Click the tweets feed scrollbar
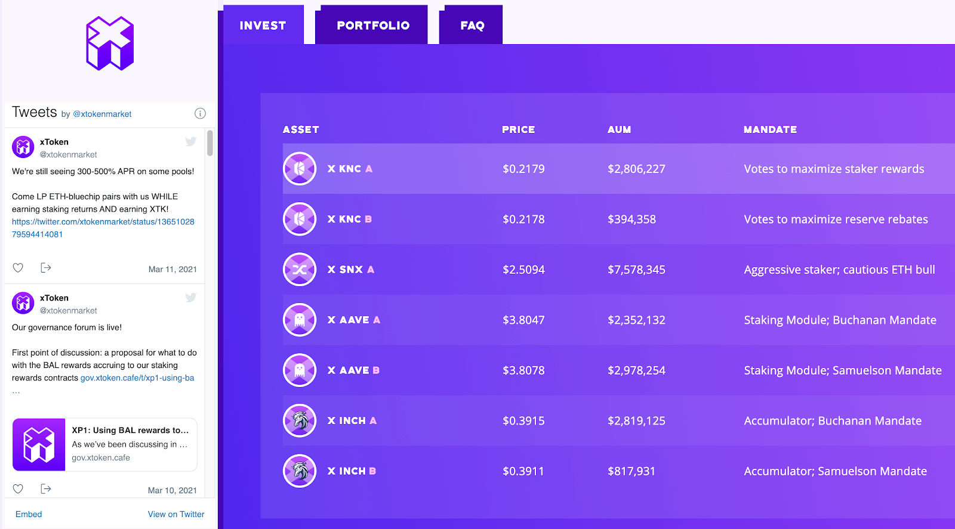The image size is (955, 529). coord(210,143)
